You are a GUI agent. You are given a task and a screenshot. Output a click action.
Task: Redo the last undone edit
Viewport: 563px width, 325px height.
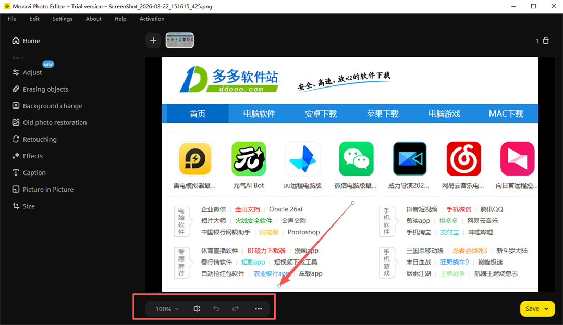(236, 308)
